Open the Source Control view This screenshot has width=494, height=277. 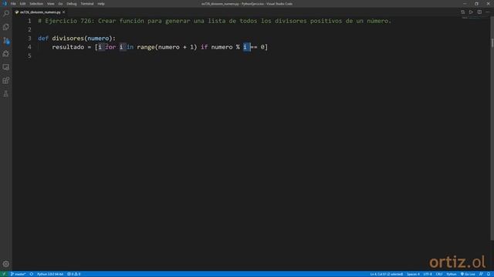tap(6, 41)
